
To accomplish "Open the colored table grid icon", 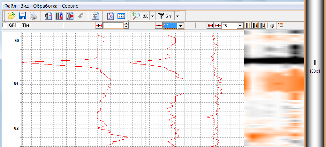I will pos(121,16).
